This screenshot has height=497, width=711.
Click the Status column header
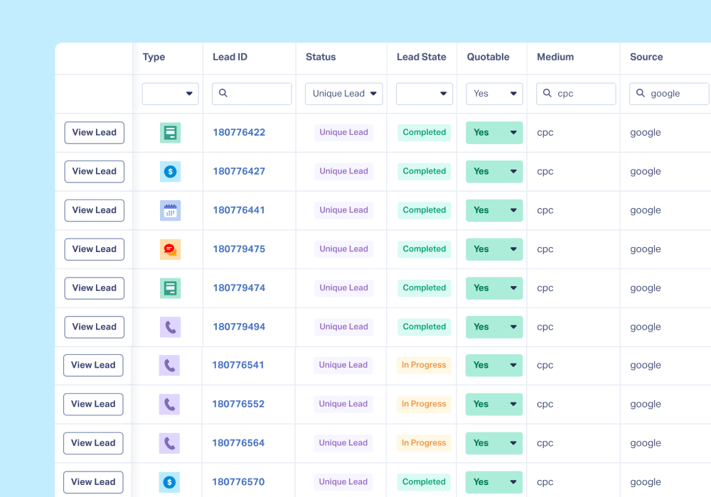click(x=321, y=57)
